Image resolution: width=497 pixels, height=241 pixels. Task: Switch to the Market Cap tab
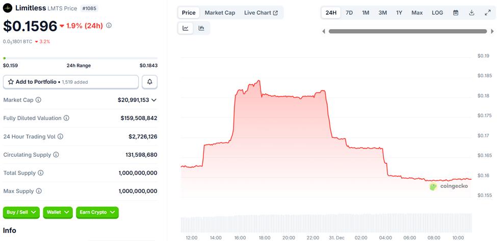point(220,13)
